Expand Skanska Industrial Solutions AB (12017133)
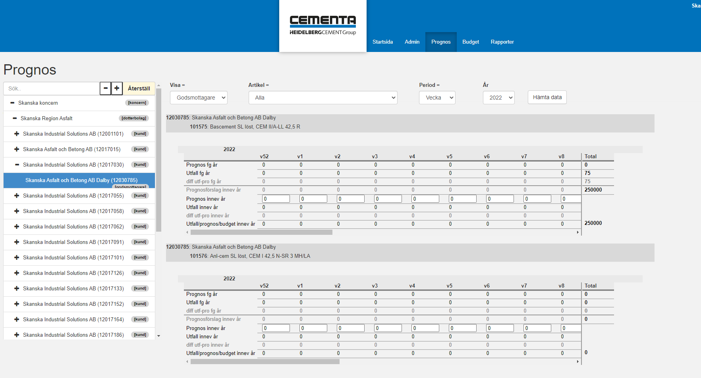The height and width of the screenshot is (378, 701). coord(17,288)
